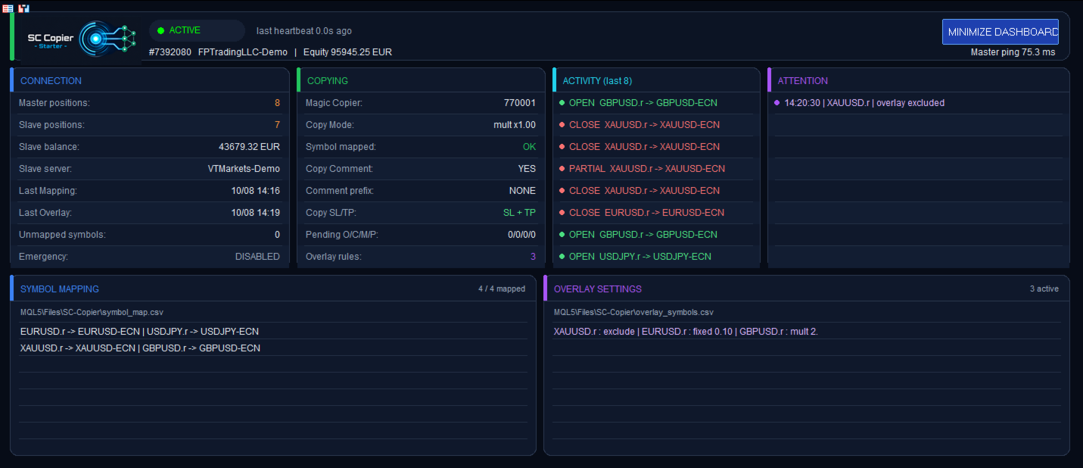Click the red dot on the CLOSE EURUSD.r row
1083x468 pixels.
[562, 213]
